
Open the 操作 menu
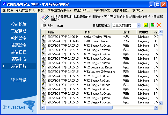pyautogui.click(x=8, y=10)
